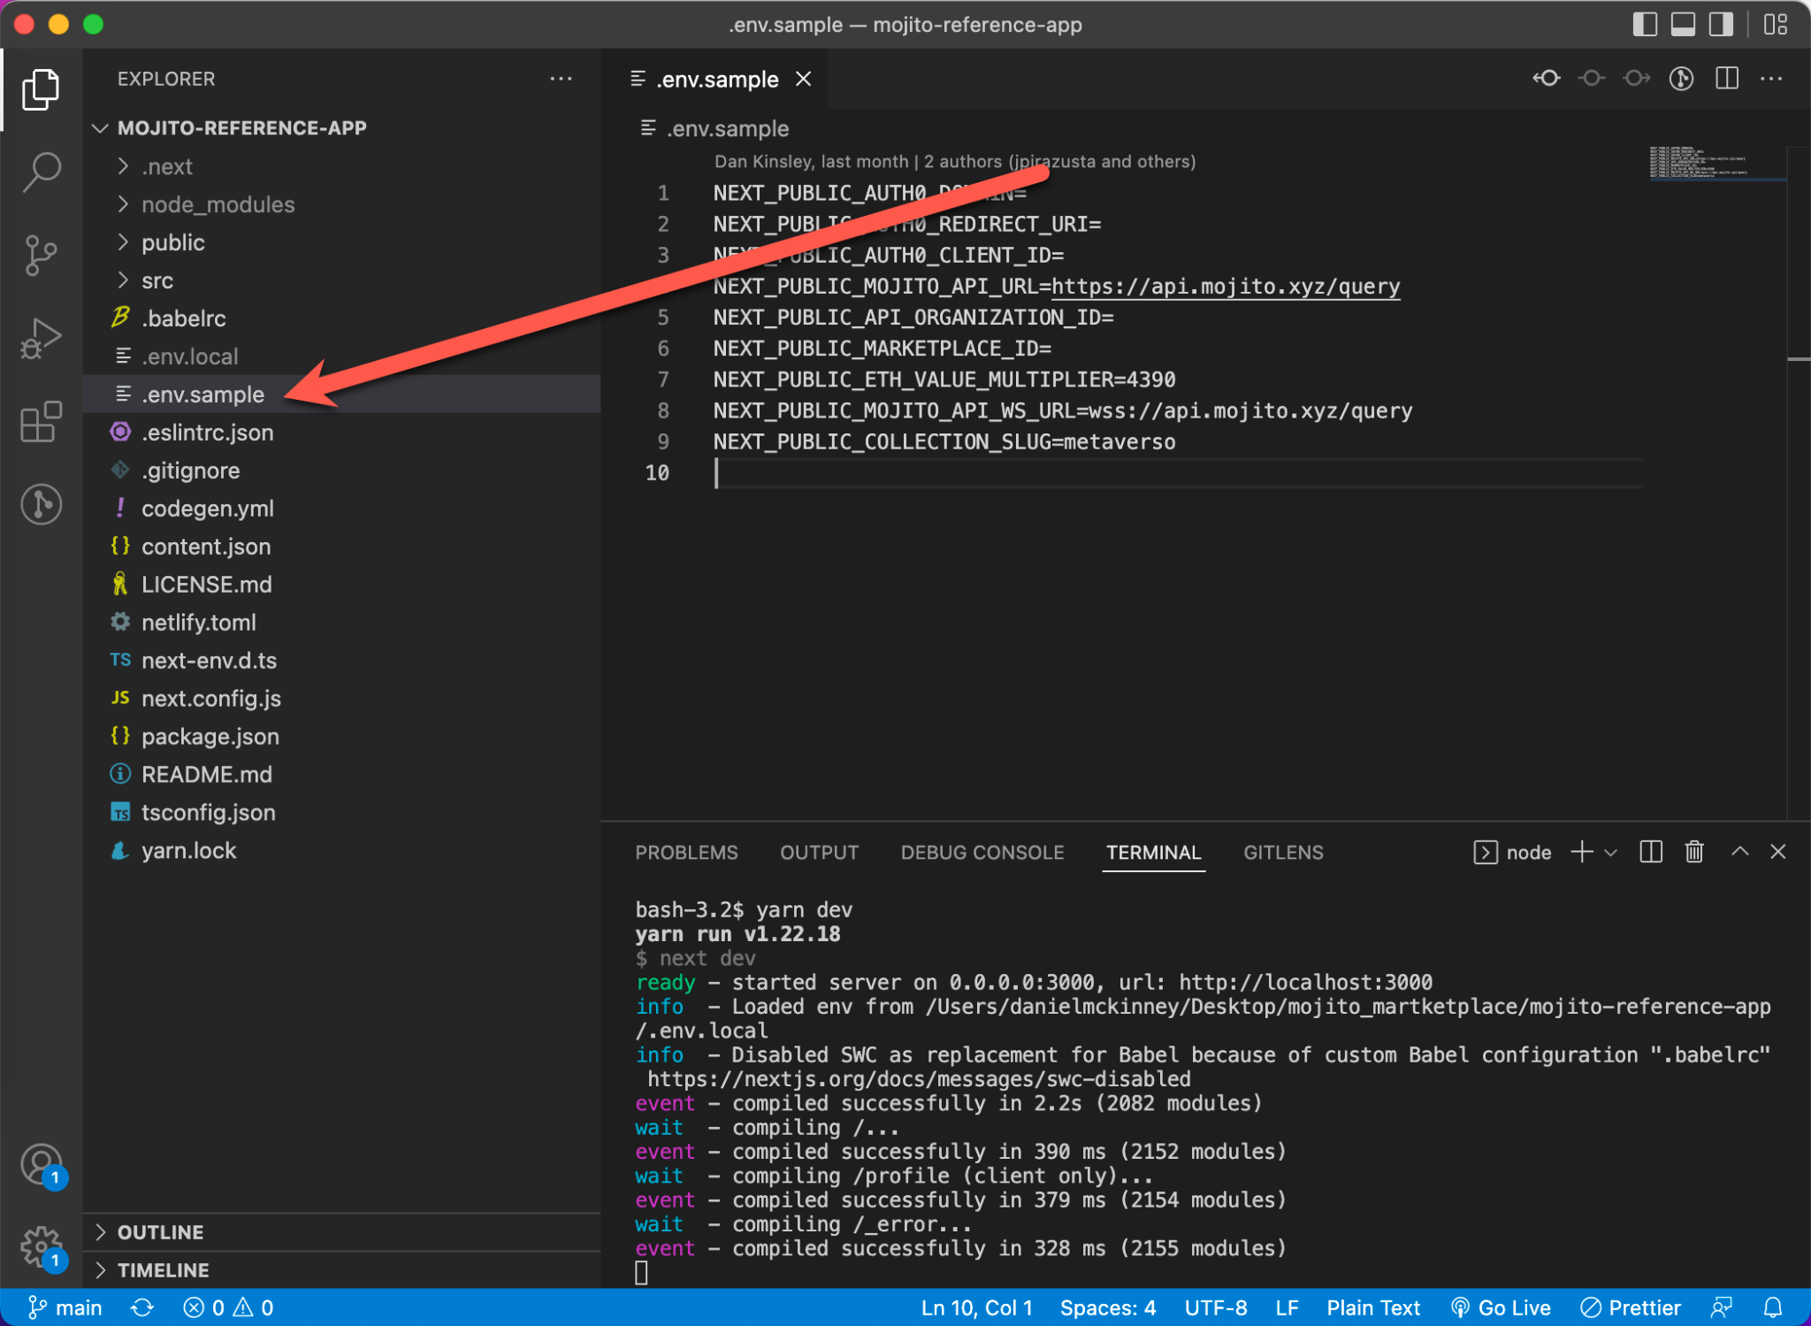The height and width of the screenshot is (1326, 1811).
Task: Open the Manage settings gear
Action: (x=41, y=1246)
